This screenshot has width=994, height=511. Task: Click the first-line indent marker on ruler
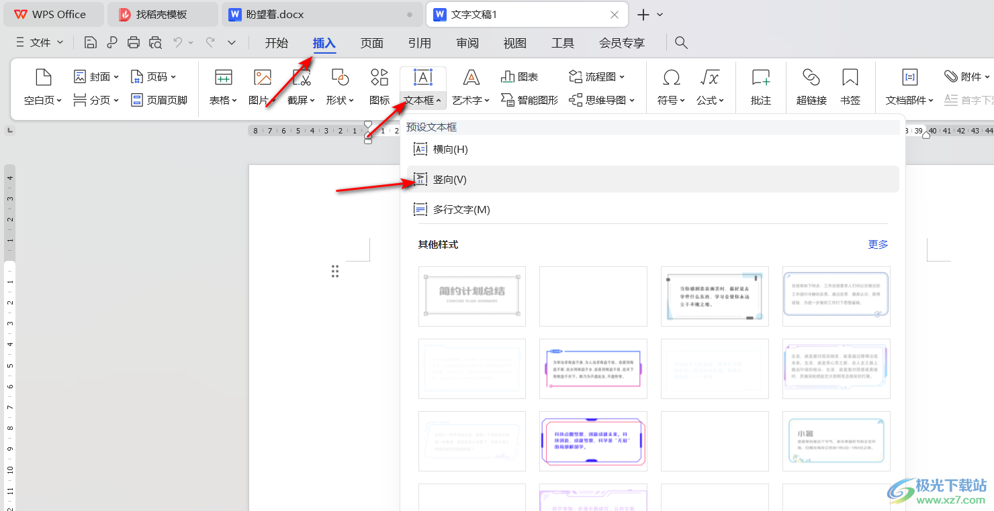(367, 125)
